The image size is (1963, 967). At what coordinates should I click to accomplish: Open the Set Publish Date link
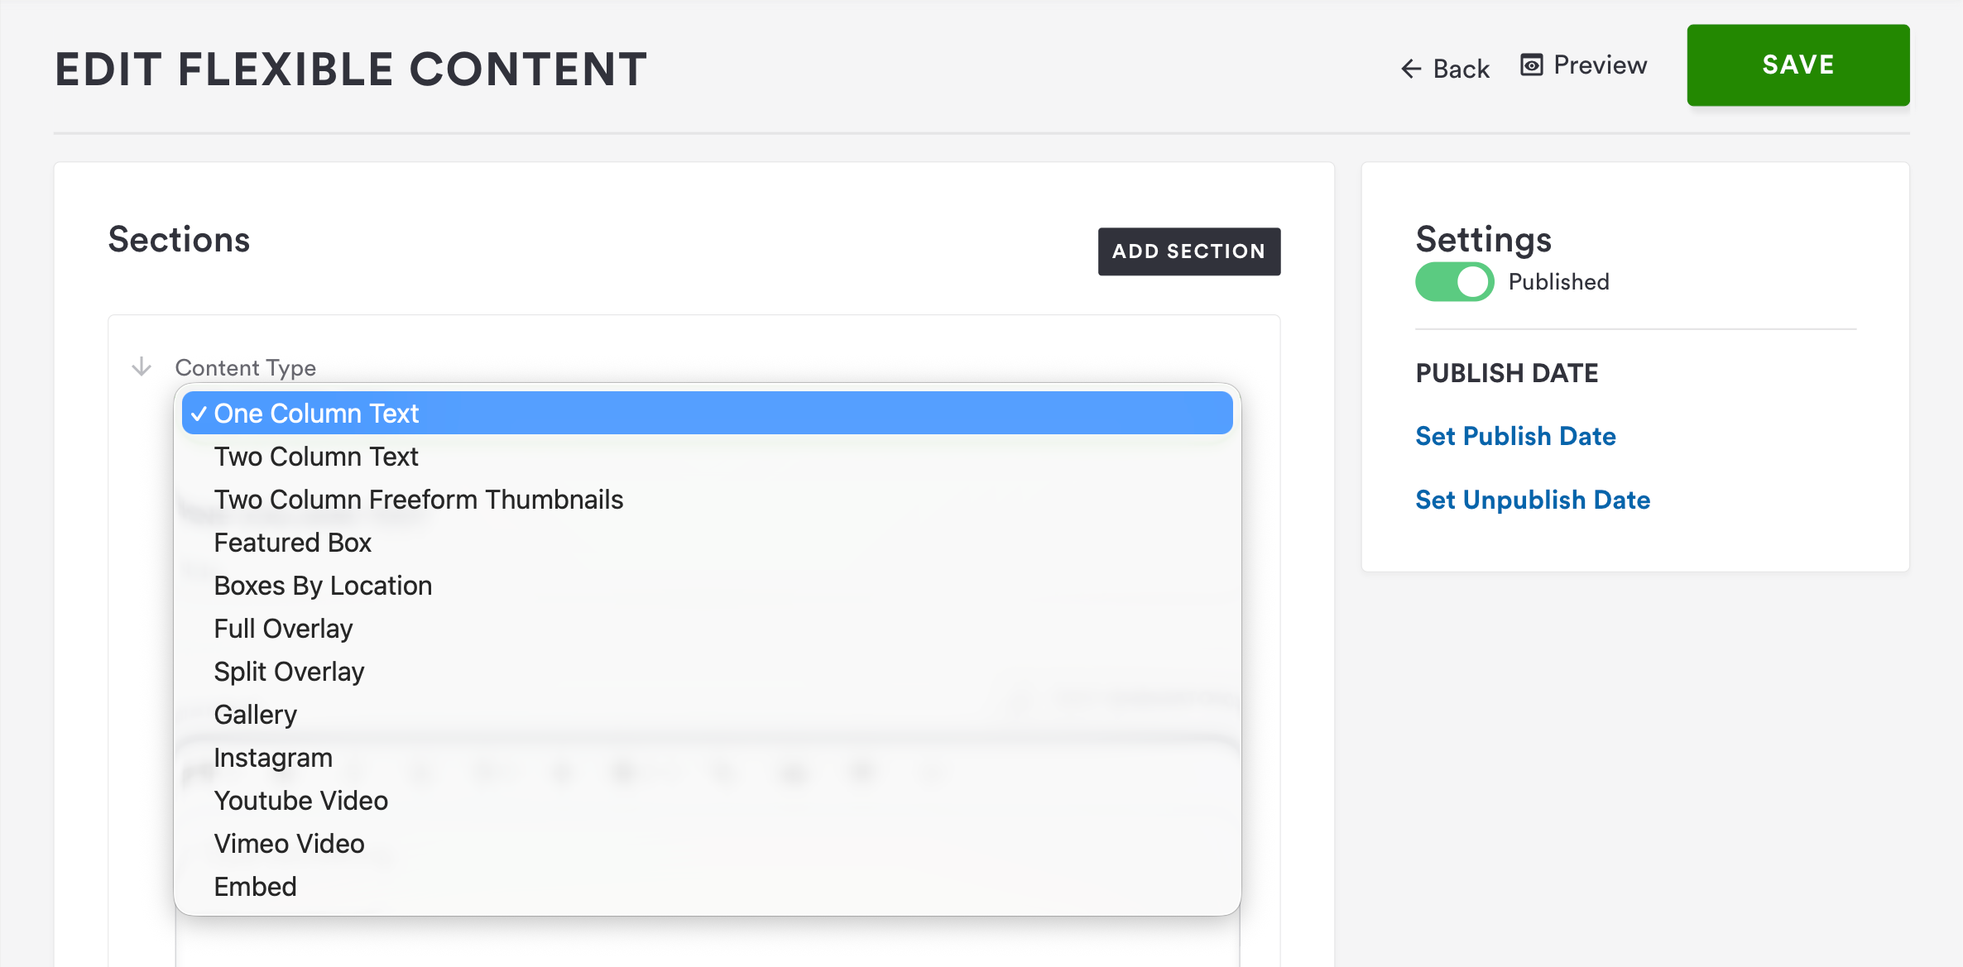click(1515, 436)
